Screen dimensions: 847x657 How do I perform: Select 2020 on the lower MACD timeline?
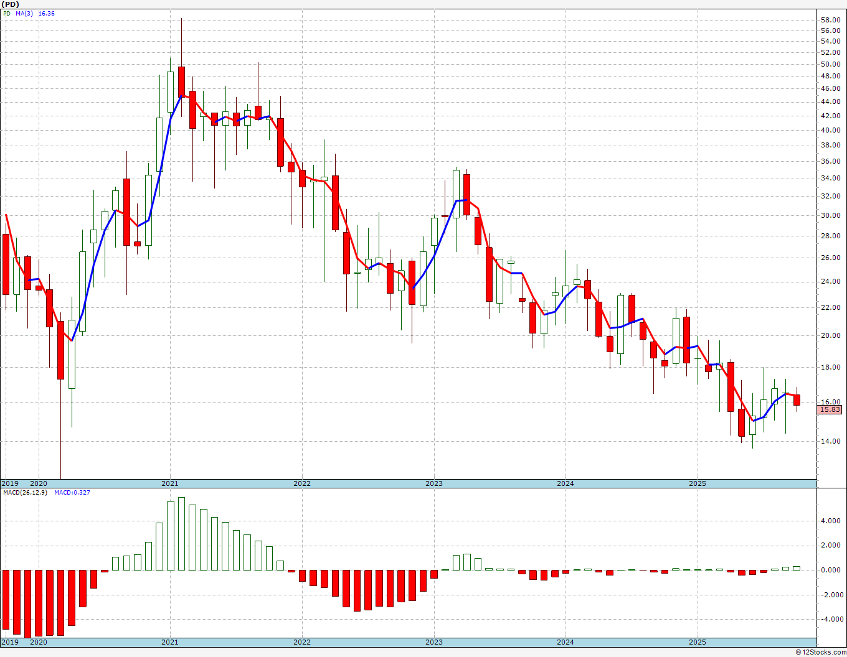tap(39, 642)
